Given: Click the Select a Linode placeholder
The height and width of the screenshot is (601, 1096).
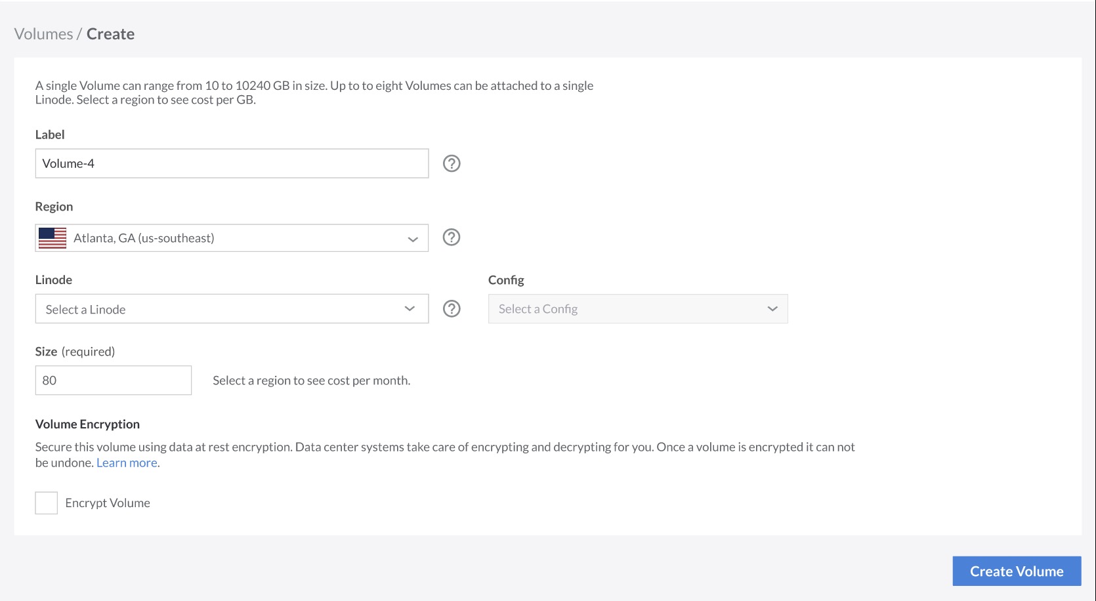Looking at the screenshot, I should [85, 310].
